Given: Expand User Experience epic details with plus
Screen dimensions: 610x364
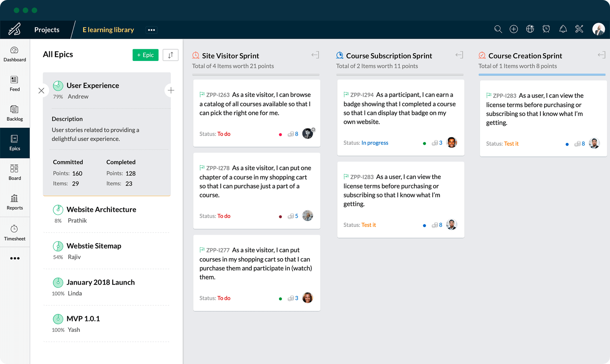Looking at the screenshot, I should (x=171, y=90).
